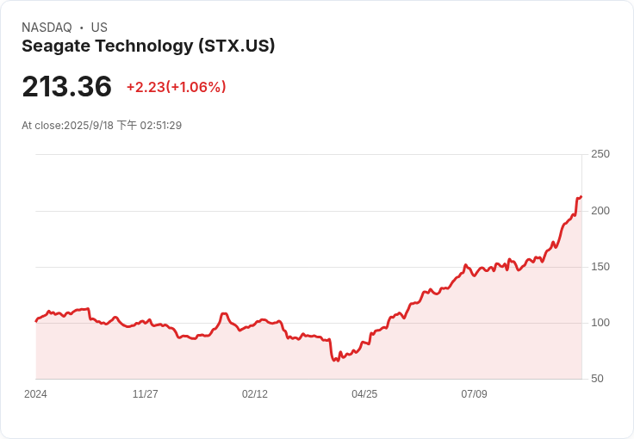634x439 pixels.
Task: Click the latest endpoint of the price line
Action: pos(581,197)
